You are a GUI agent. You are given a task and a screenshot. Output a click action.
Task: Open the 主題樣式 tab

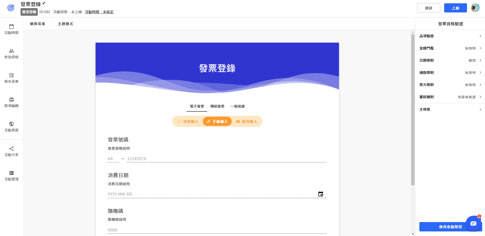coord(65,24)
